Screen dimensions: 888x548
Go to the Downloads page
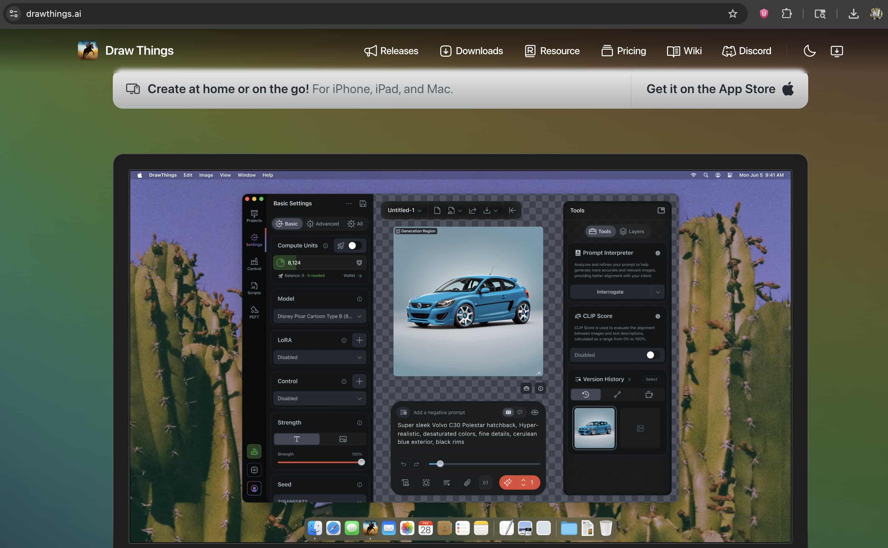click(471, 51)
